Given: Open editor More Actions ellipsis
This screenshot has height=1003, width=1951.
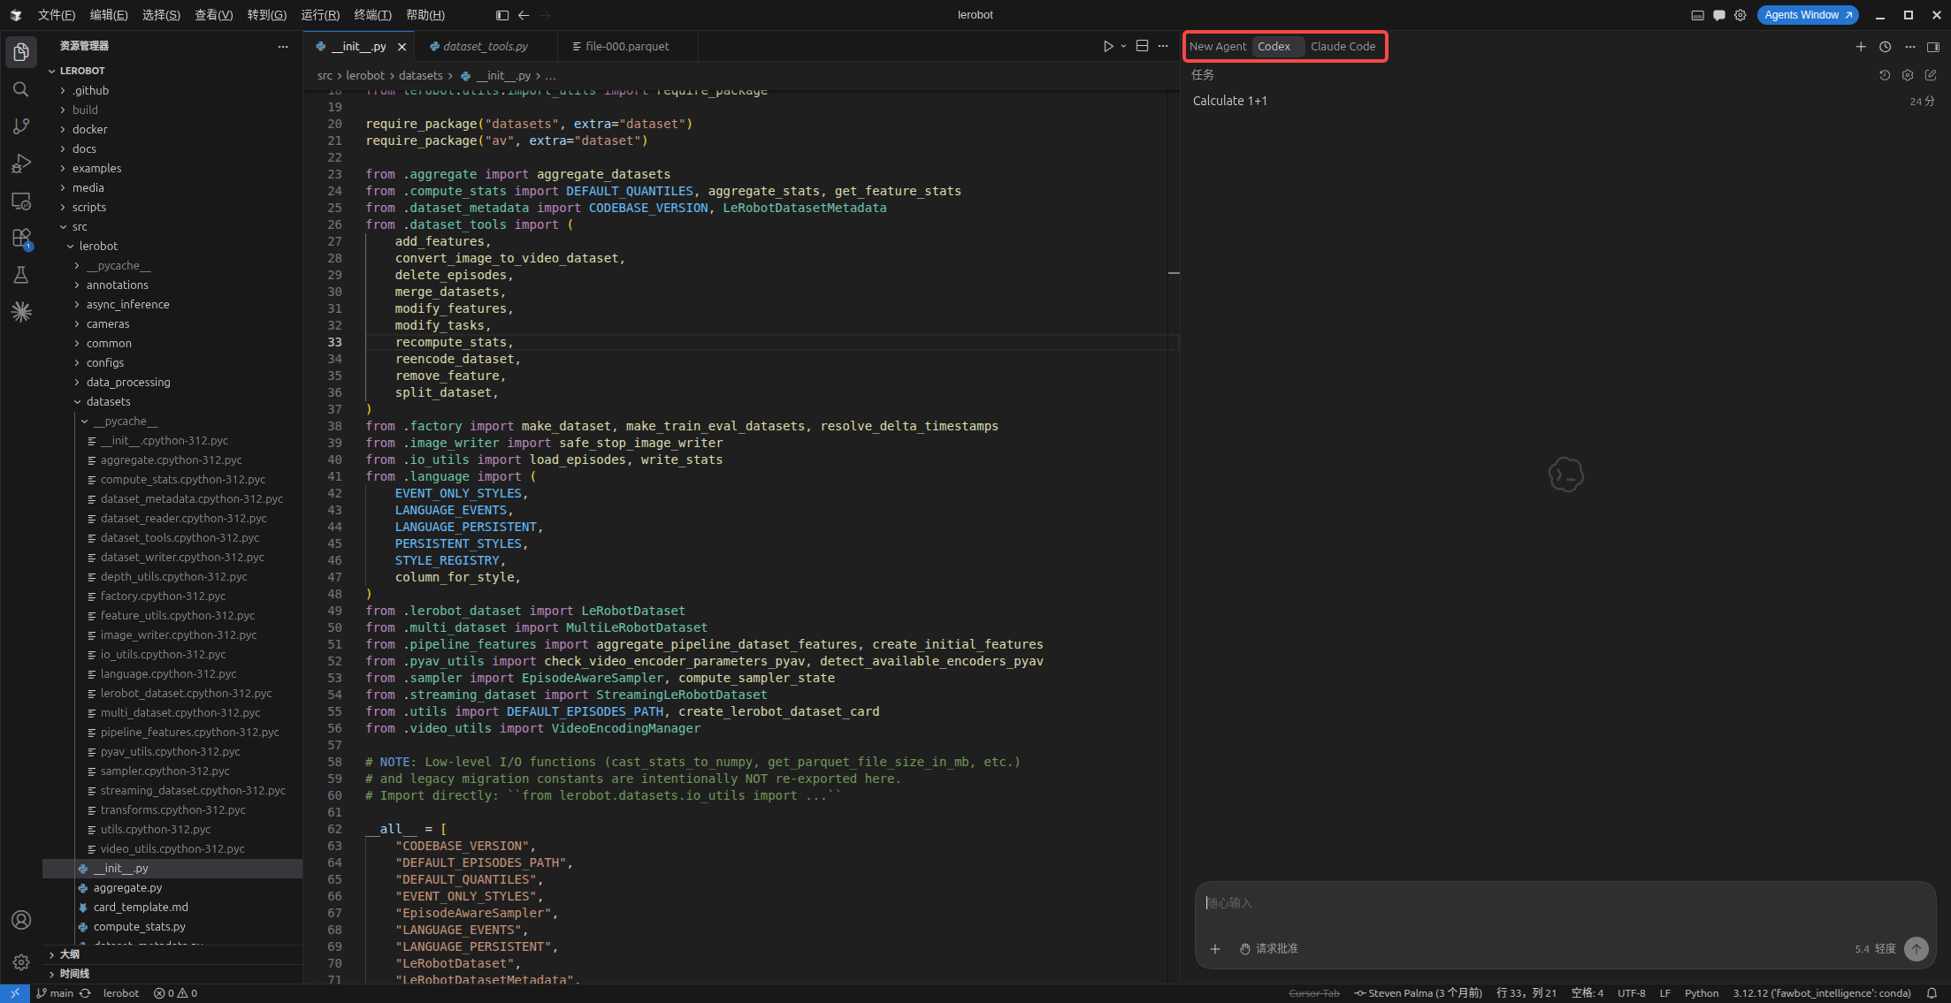Looking at the screenshot, I should [1163, 46].
